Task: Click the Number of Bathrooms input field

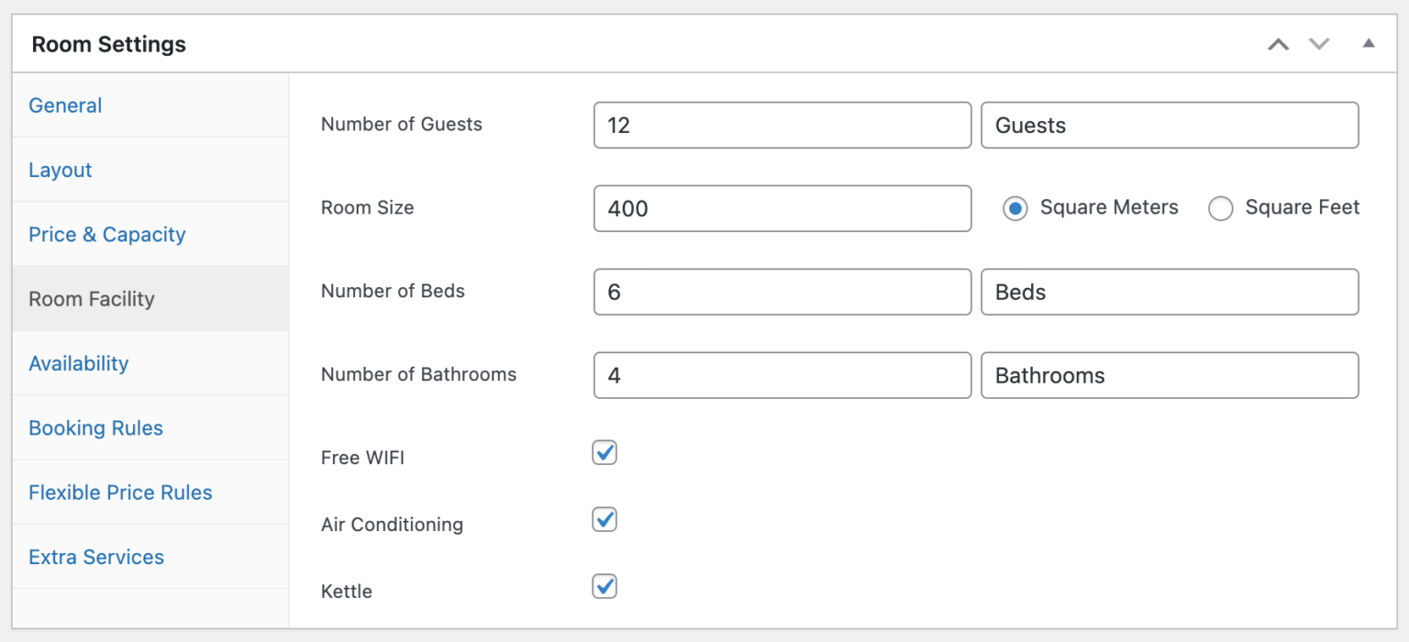Action: pyautogui.click(x=782, y=375)
